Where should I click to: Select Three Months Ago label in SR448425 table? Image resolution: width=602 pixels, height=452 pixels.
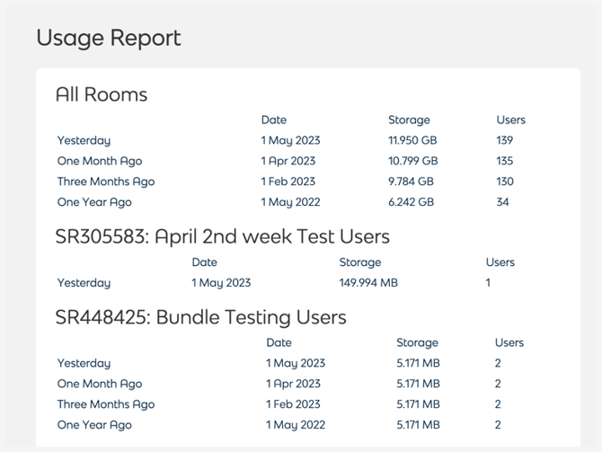click(106, 404)
